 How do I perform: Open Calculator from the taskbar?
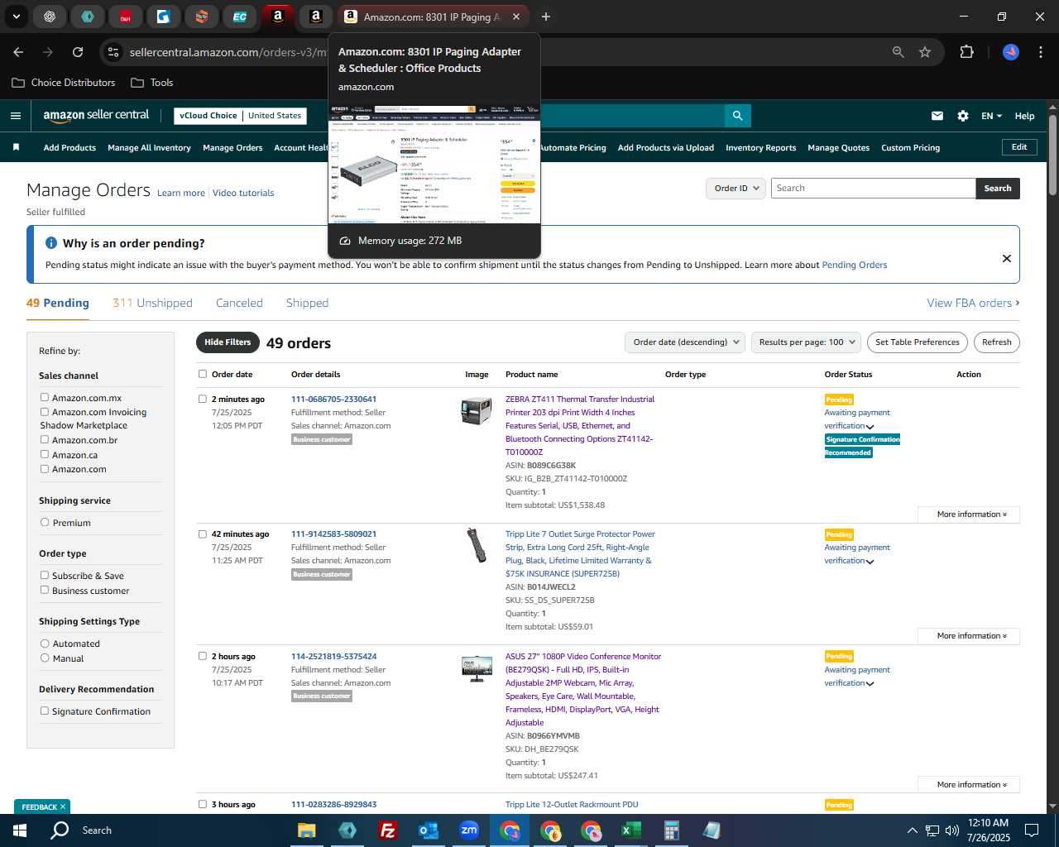click(x=671, y=830)
